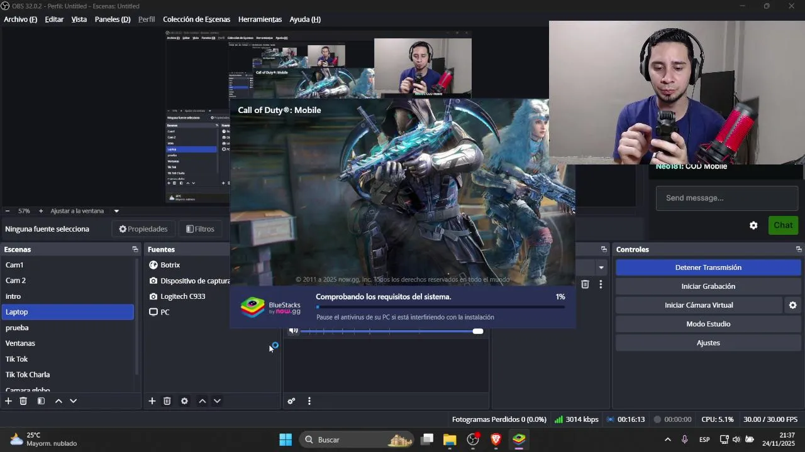Select intro scene
The height and width of the screenshot is (452, 805).
tap(68, 296)
